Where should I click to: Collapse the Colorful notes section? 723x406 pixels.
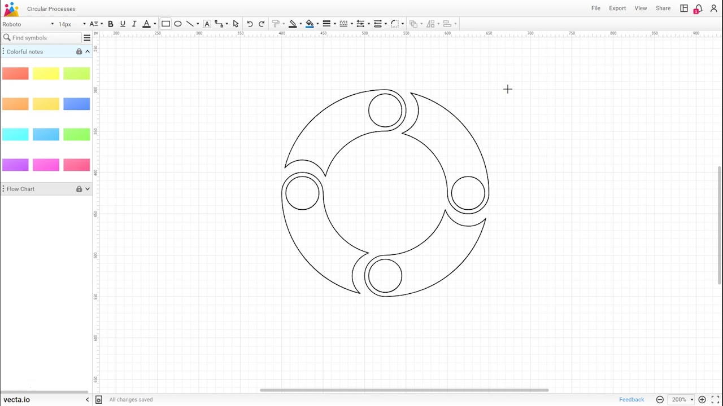coord(88,51)
